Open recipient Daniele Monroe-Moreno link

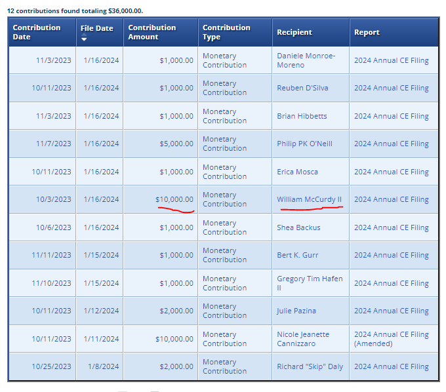[306, 60]
